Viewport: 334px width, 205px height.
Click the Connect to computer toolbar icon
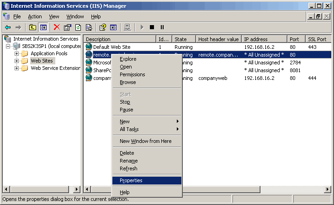pyautogui.click(x=127, y=27)
